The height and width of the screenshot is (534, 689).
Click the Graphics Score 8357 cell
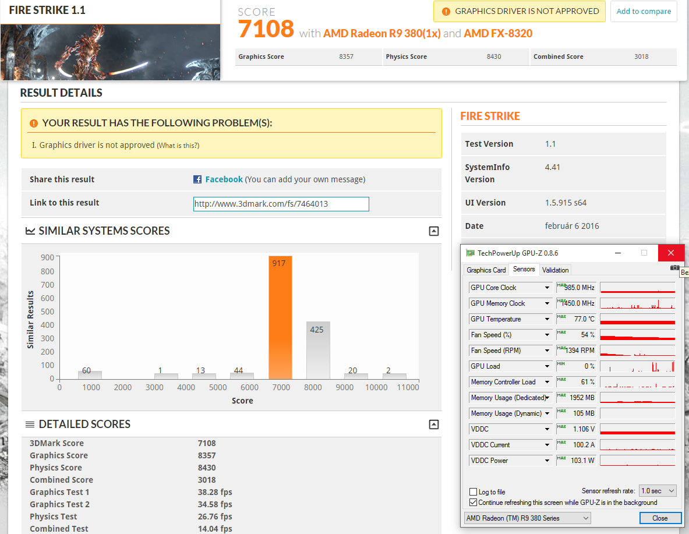click(309, 56)
